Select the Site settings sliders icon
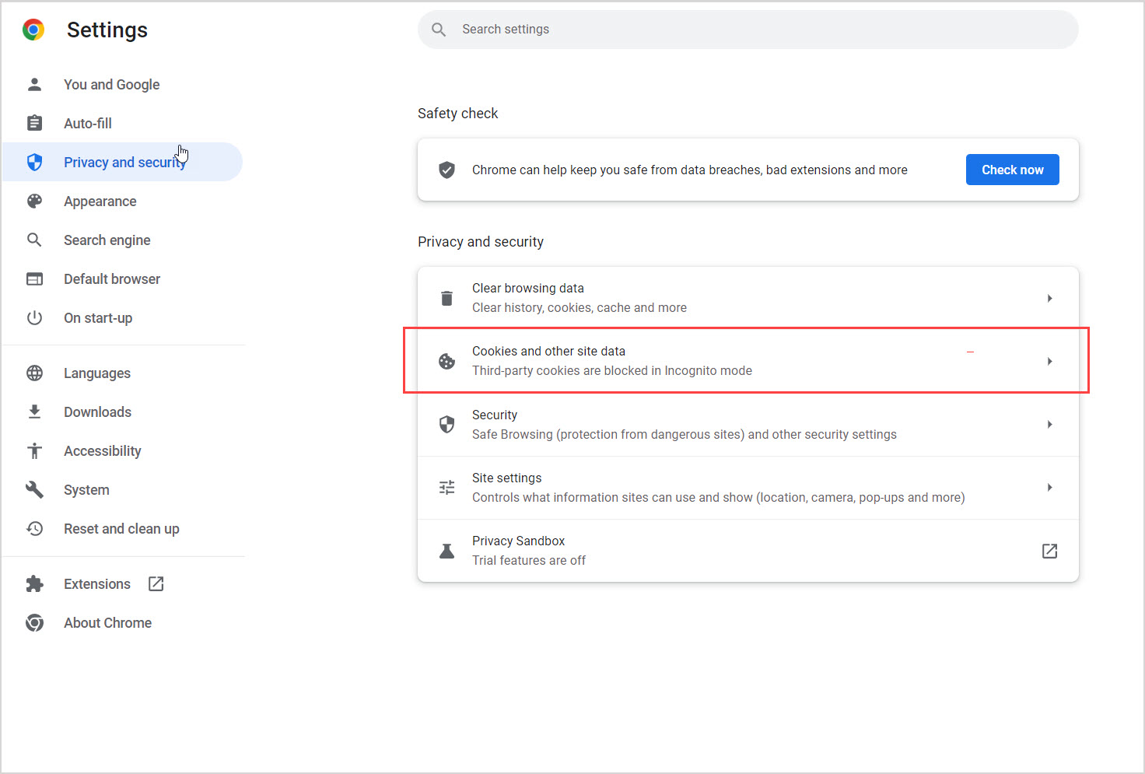 tap(446, 487)
